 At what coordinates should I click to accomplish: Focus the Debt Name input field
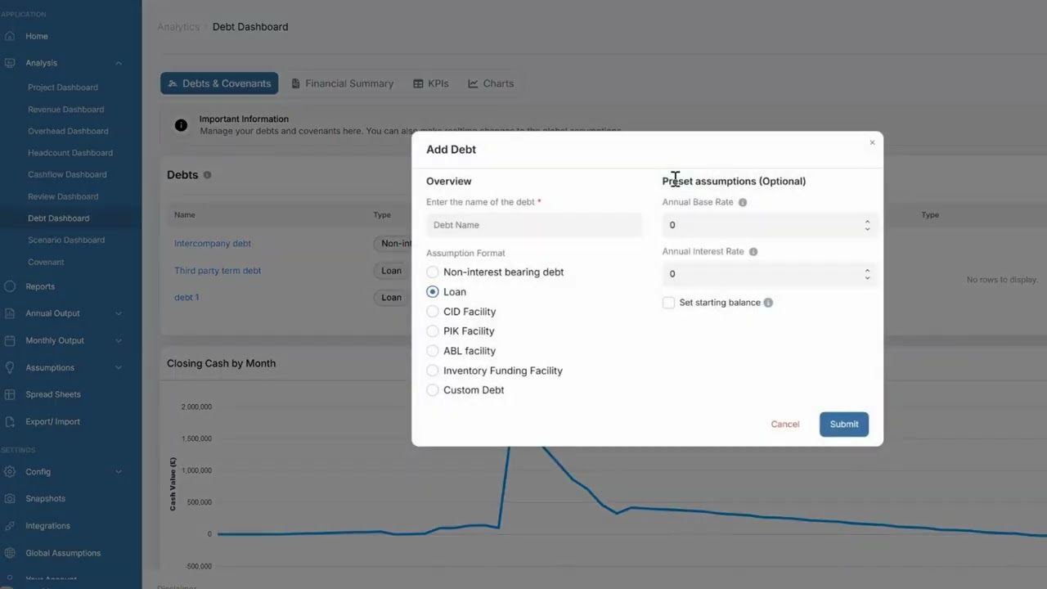click(x=534, y=225)
